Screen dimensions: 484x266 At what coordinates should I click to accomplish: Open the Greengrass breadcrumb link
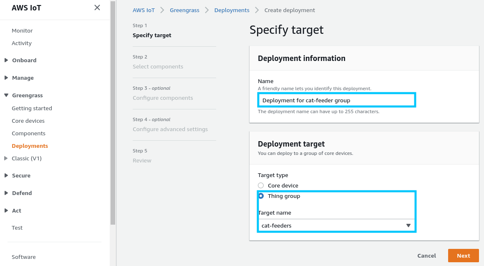[184, 10]
